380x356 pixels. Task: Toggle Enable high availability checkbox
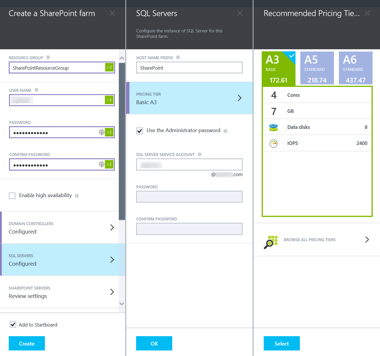(12, 196)
